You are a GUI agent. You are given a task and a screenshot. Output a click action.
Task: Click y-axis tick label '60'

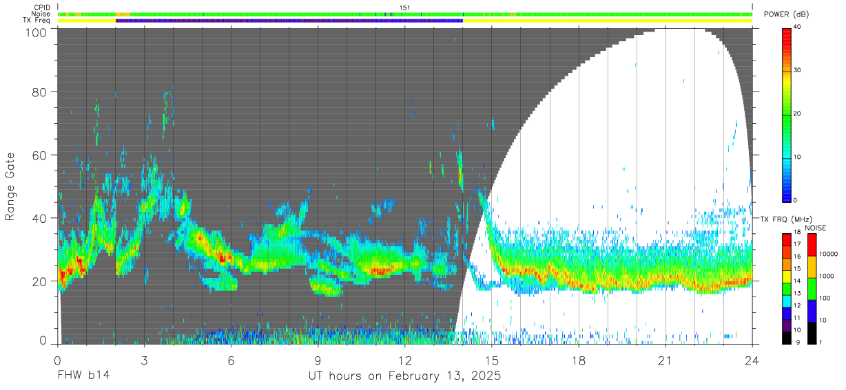41,155
